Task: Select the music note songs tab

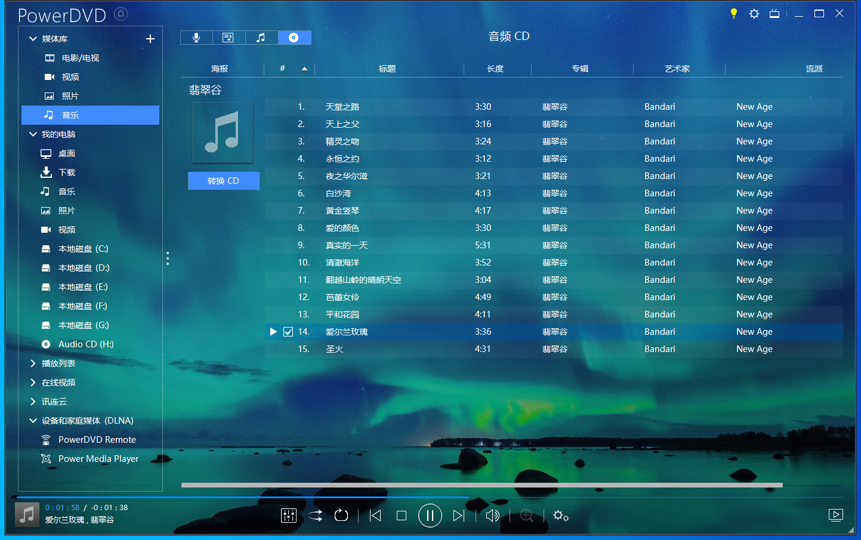Action: pyautogui.click(x=261, y=38)
